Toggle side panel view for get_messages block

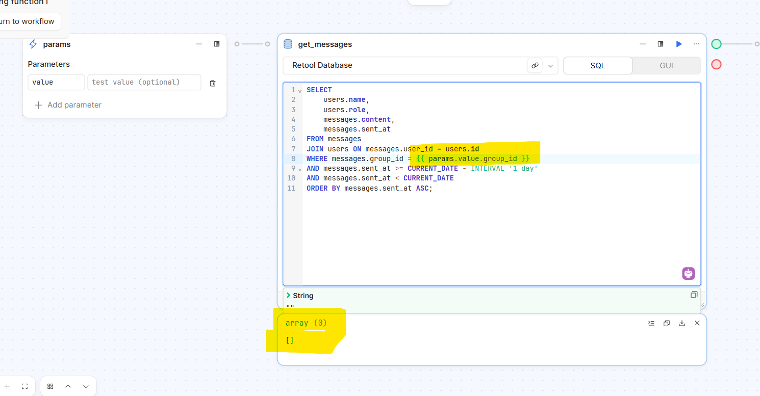pos(661,44)
